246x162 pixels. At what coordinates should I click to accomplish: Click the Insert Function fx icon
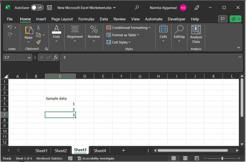pos(55,57)
